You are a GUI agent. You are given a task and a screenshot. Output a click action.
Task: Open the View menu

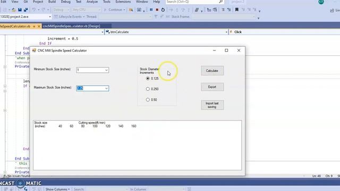pyautogui.click(x=15, y=2)
